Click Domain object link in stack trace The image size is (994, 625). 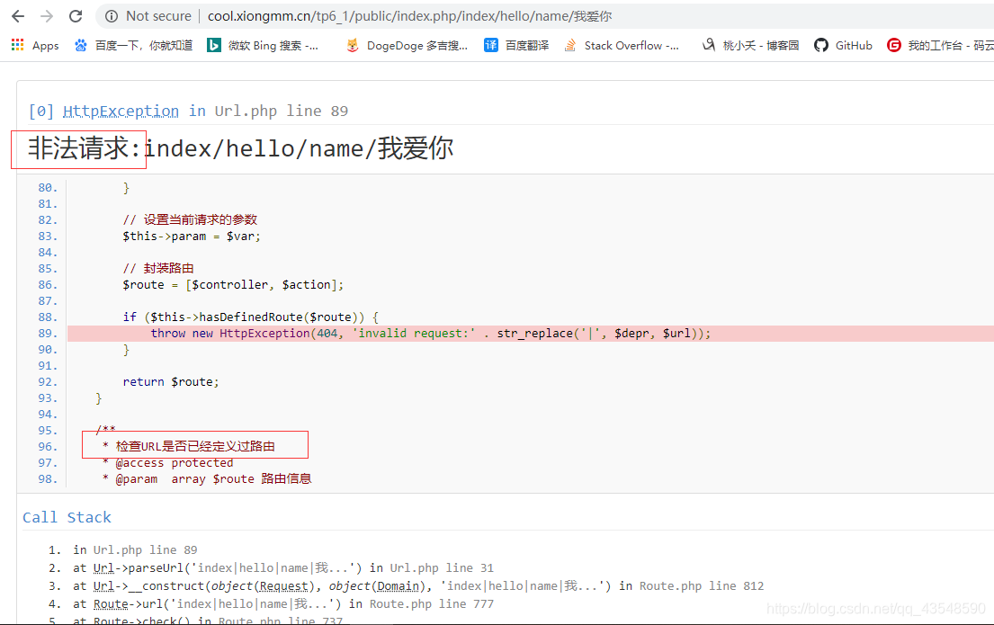click(398, 585)
